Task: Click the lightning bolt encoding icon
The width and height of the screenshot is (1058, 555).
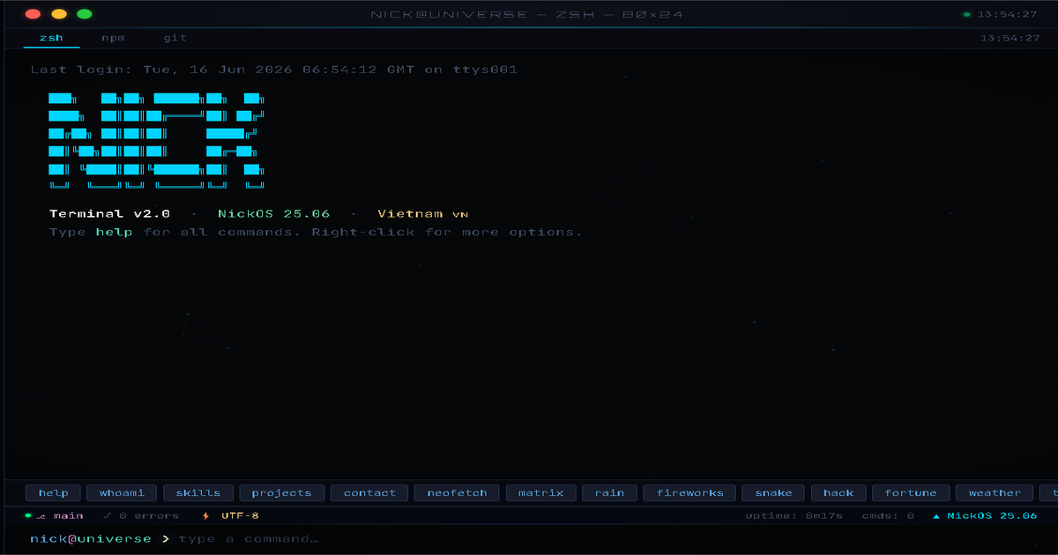Action: point(206,516)
